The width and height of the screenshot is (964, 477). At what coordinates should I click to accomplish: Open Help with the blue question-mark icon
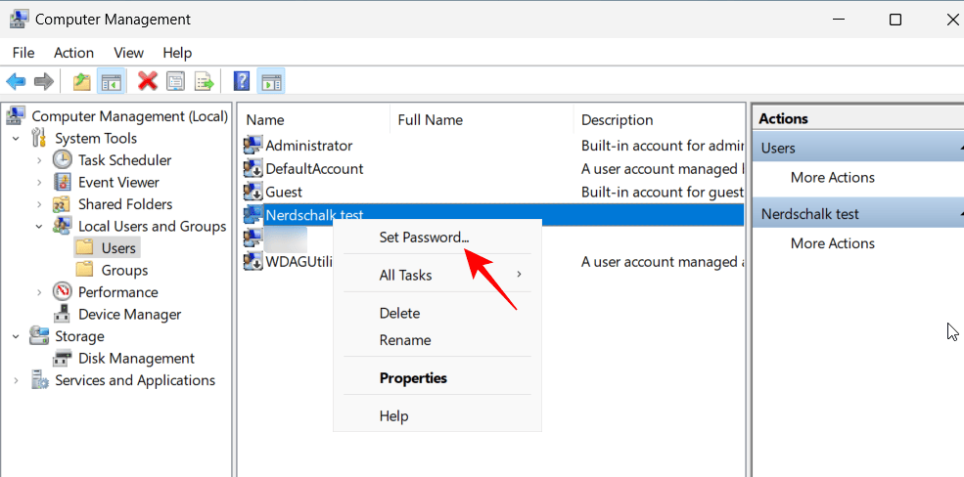click(242, 82)
